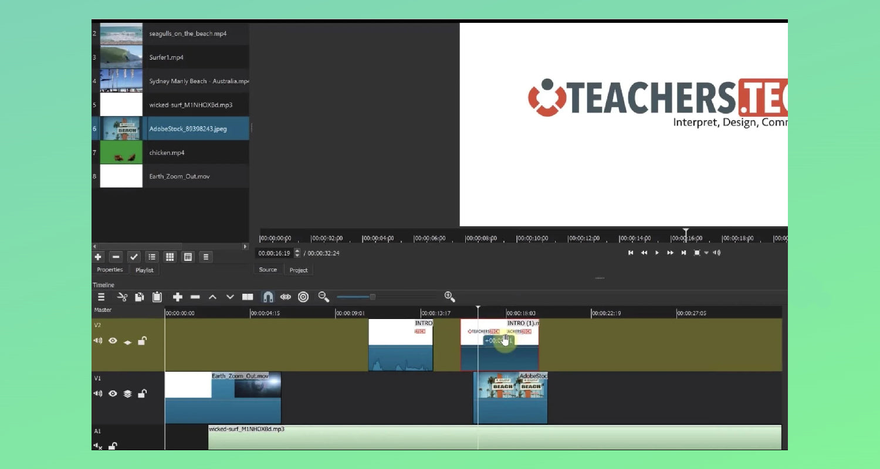Click the Surfer1.mp4 wave thumbnail
The height and width of the screenshot is (469, 880).
pos(121,57)
